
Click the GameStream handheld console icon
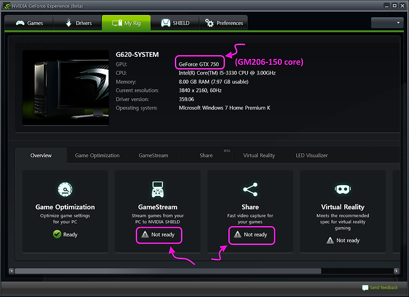pyautogui.click(x=157, y=189)
